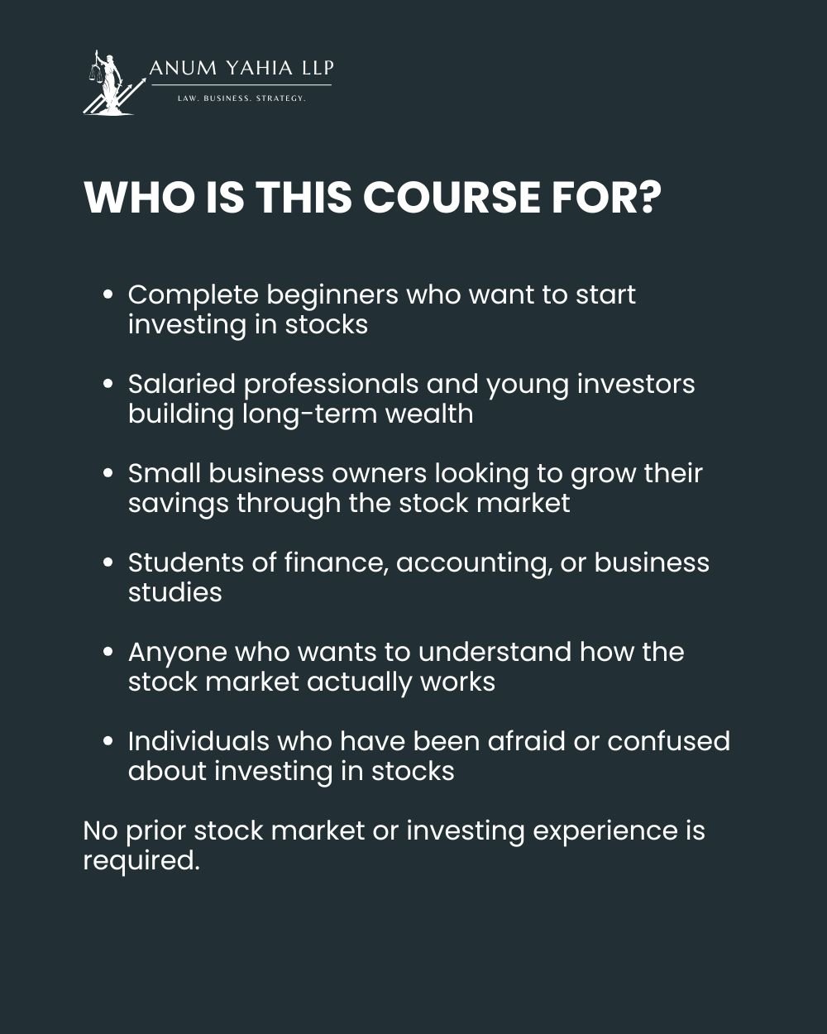
Task: Click the words "about investing in stocks"
Action: coord(291,771)
